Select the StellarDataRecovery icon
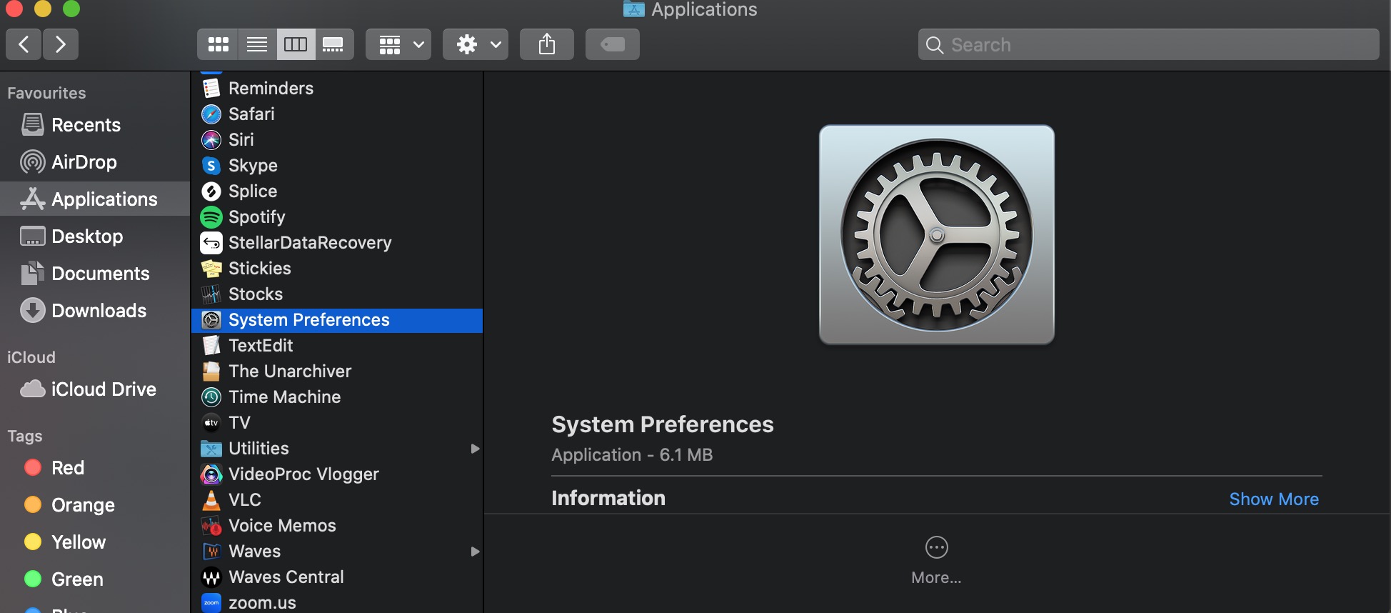Viewport: 1391px width, 613px height. [x=211, y=243]
